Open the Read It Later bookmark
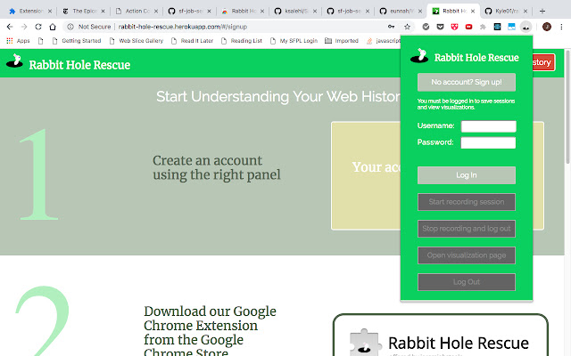The width and height of the screenshot is (571, 356). click(x=192, y=41)
